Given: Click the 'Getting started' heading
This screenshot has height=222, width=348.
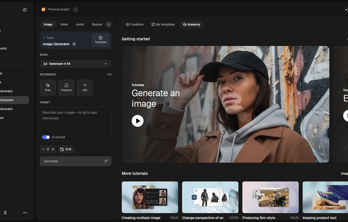Looking at the screenshot, I should (x=136, y=39).
